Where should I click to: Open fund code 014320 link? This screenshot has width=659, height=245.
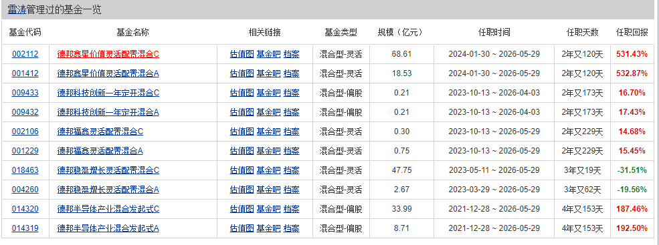tap(25, 209)
